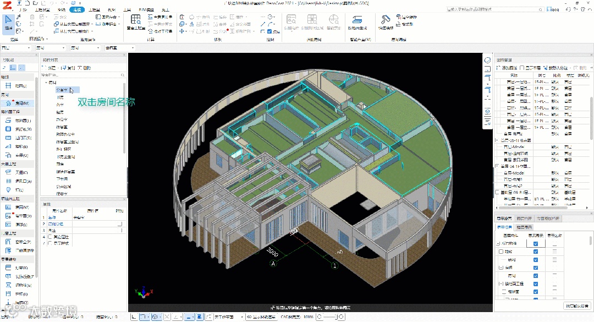The image size is (594, 322).
Task: Click the component list search field
Action: point(84,75)
